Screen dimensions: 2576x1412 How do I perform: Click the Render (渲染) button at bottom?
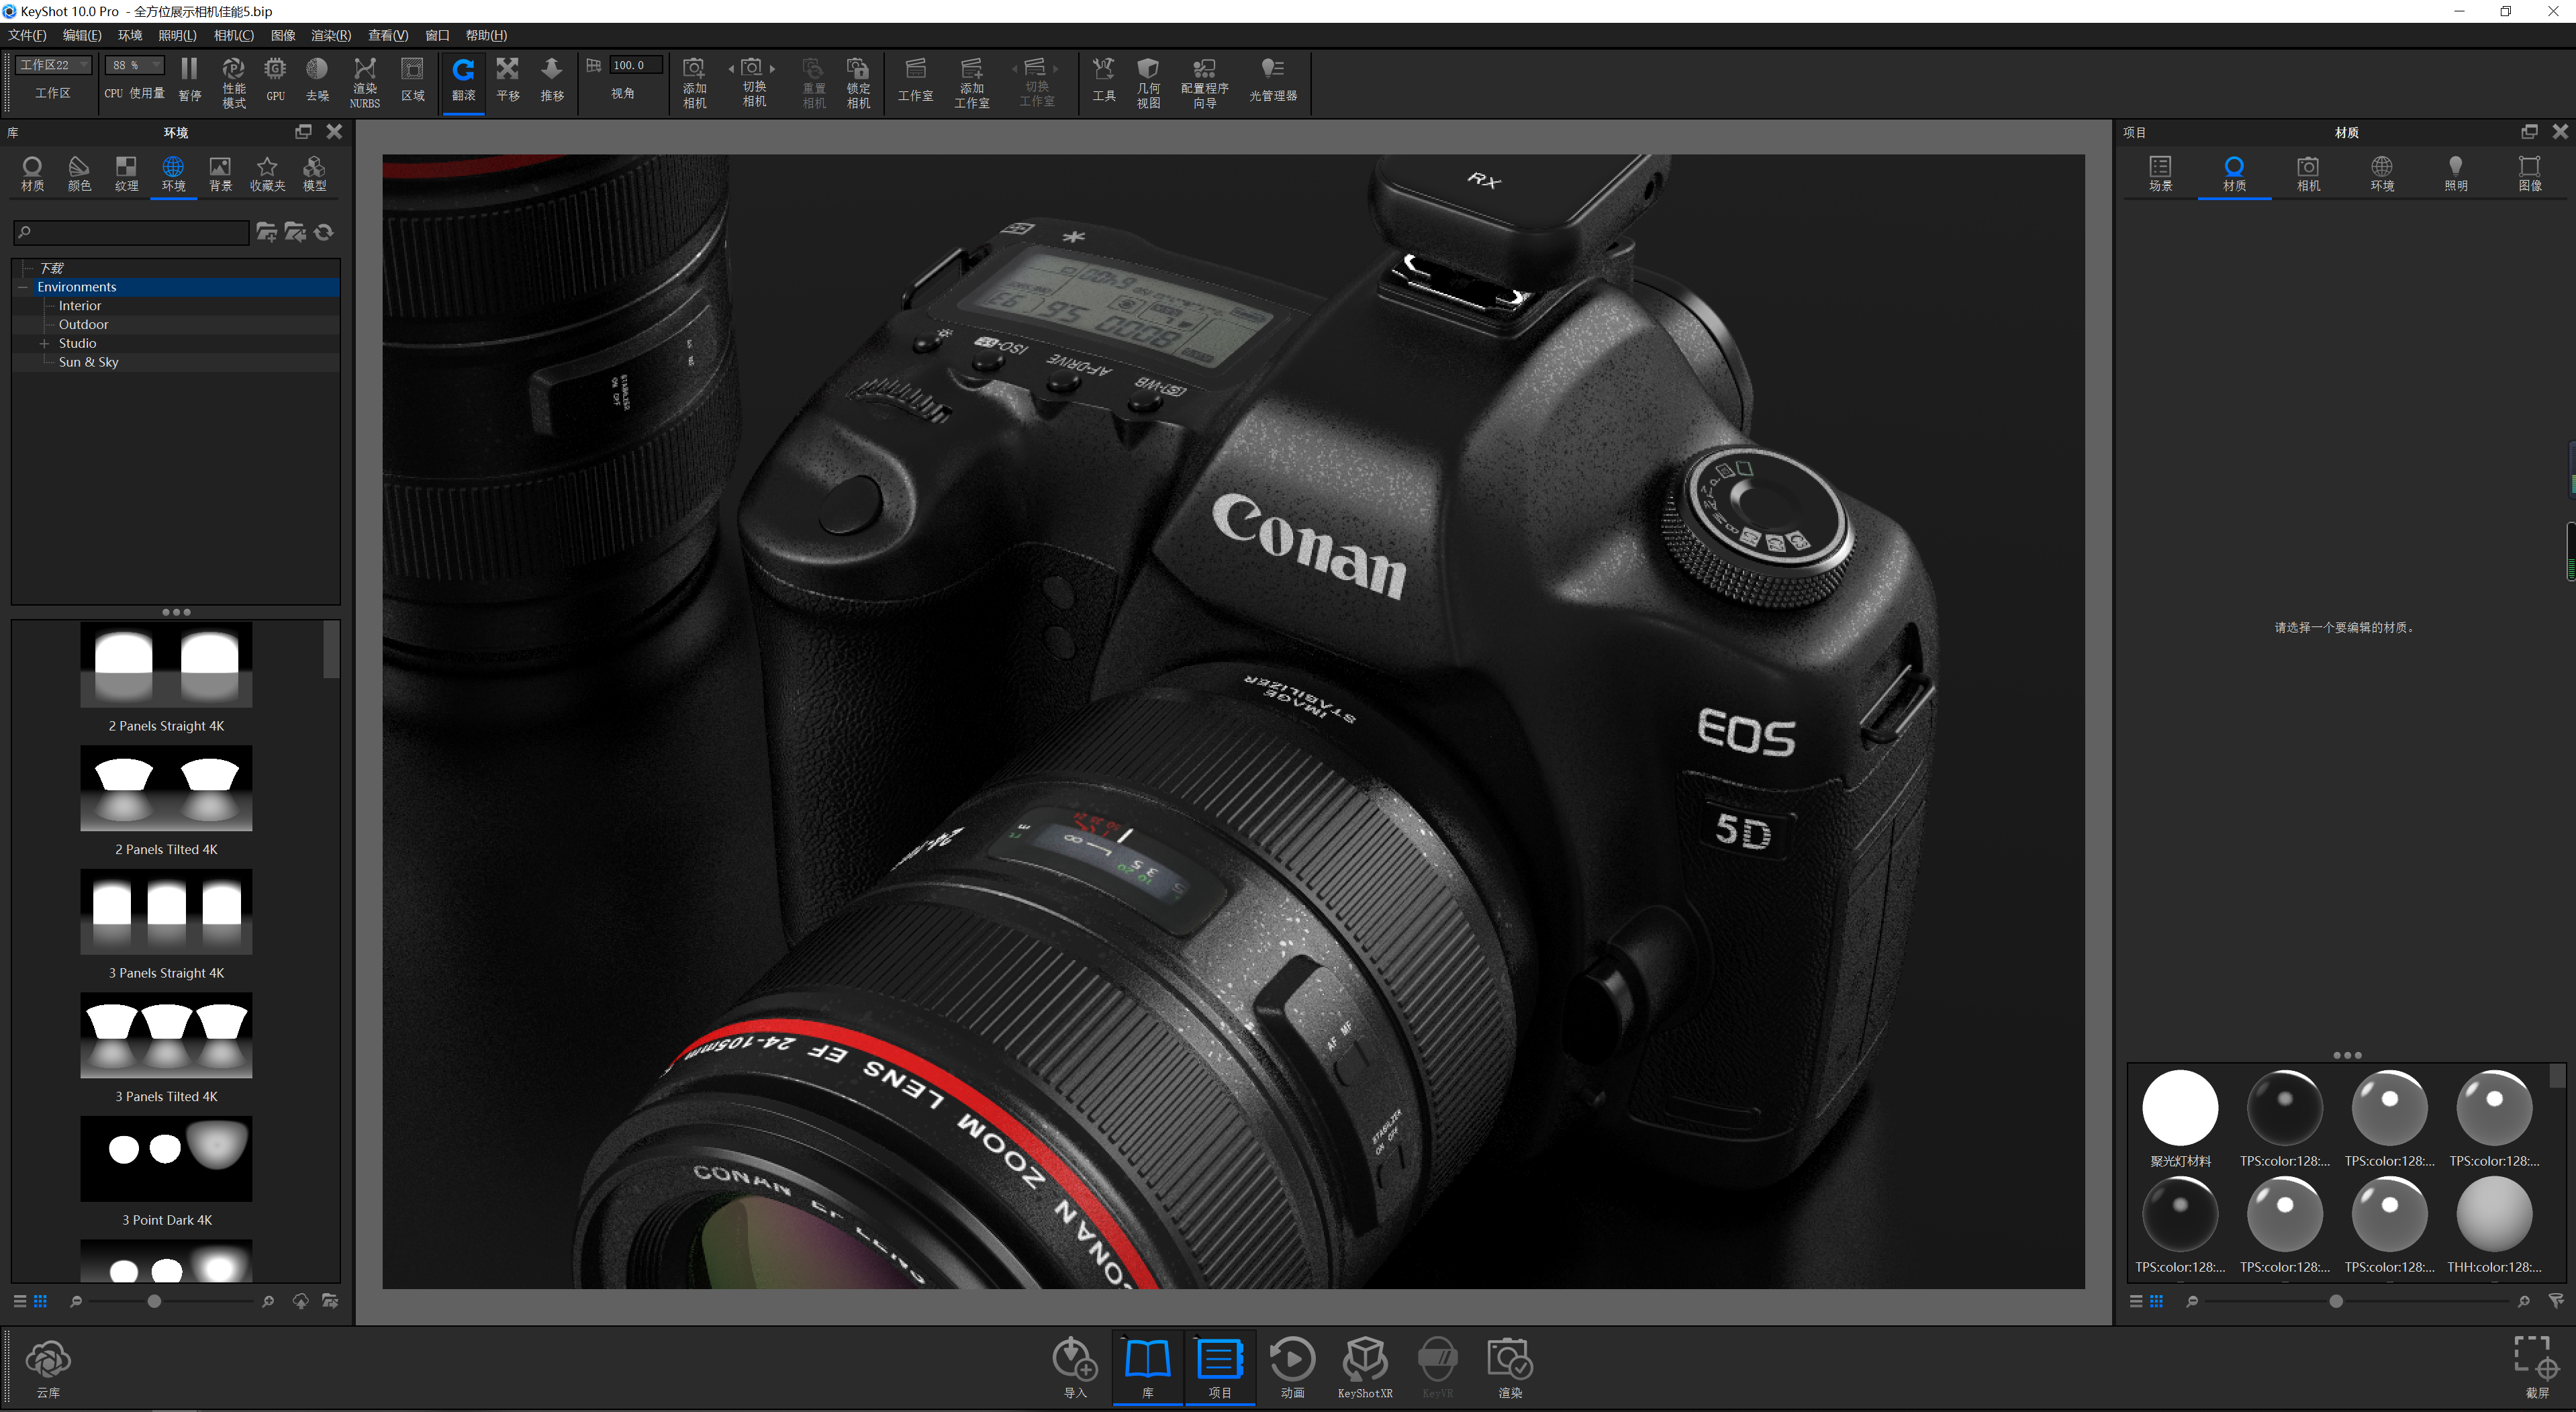pos(1509,1367)
